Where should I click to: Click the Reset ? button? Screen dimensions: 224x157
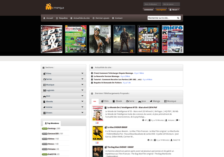click(x=174, y=10)
